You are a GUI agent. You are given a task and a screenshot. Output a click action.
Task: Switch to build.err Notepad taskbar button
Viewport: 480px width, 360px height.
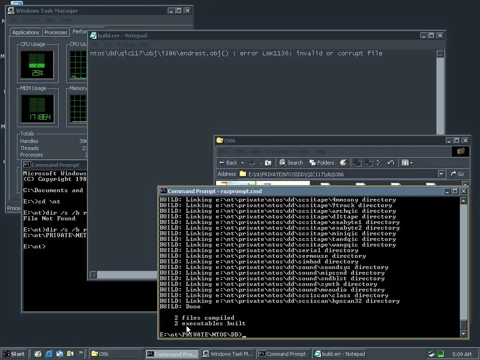(339, 354)
